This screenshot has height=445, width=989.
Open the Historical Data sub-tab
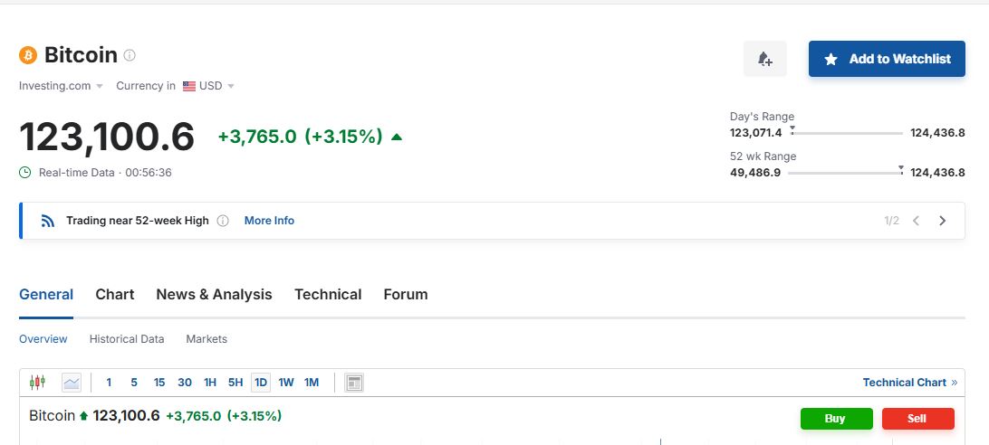[x=127, y=339]
